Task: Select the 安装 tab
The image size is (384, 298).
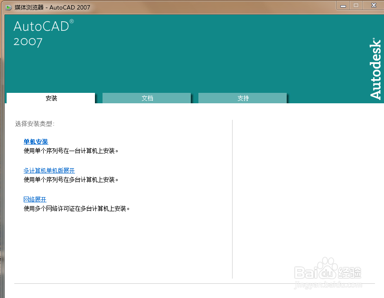Action: point(51,98)
